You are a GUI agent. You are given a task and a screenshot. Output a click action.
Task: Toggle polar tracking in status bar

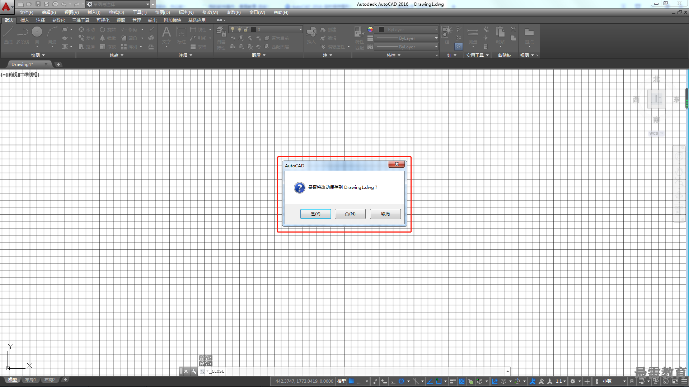[x=402, y=381]
